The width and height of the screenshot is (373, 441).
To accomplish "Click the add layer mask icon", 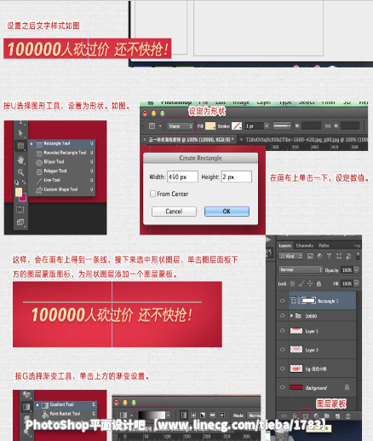I will tap(306, 416).
